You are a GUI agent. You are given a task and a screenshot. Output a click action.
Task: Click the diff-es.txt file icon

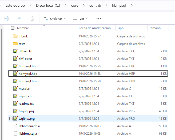tap(15, 59)
